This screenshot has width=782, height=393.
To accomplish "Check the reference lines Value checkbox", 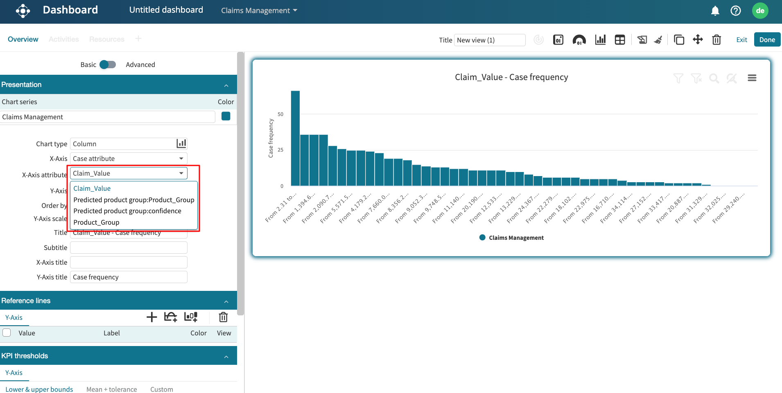I will click(7, 333).
